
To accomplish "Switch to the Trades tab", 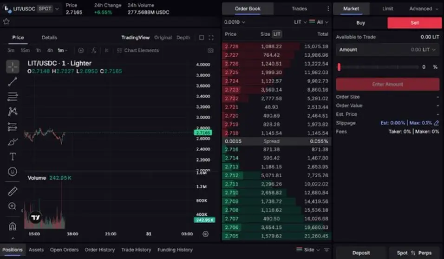I will coord(299,9).
